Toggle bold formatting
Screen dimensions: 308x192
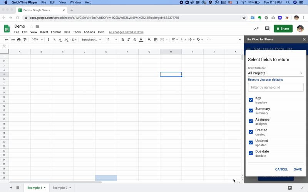122,40
